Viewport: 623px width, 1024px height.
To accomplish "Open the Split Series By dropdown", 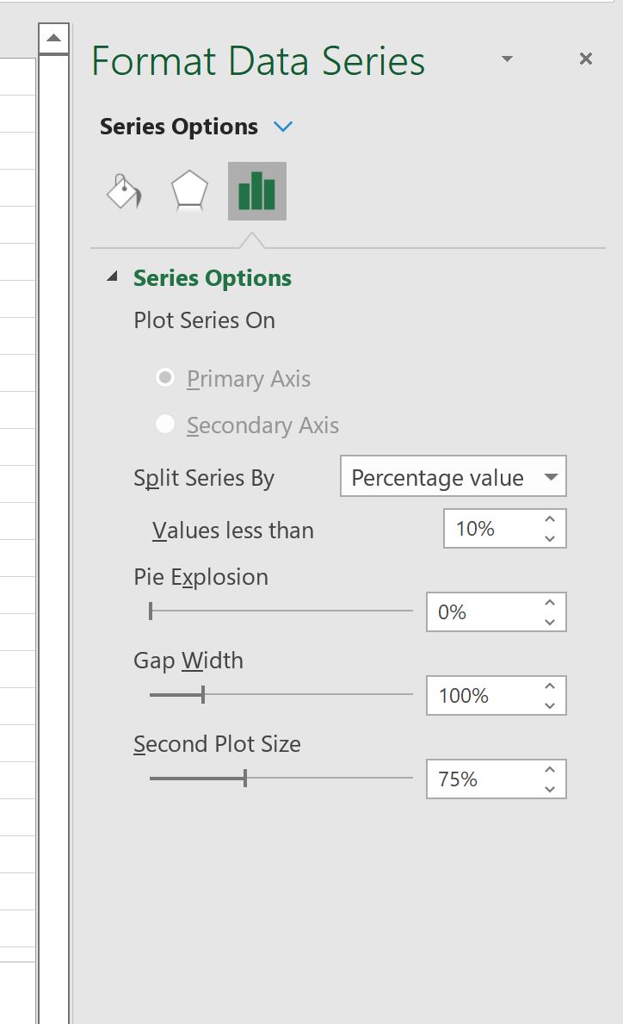I will click(453, 476).
